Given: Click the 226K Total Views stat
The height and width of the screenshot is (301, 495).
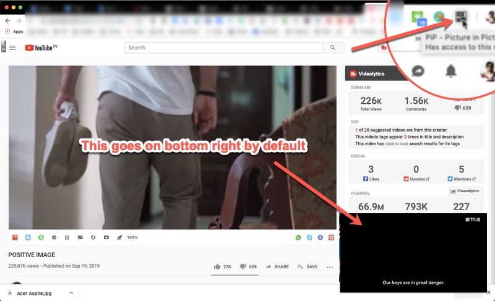Looking at the screenshot, I should [x=371, y=104].
